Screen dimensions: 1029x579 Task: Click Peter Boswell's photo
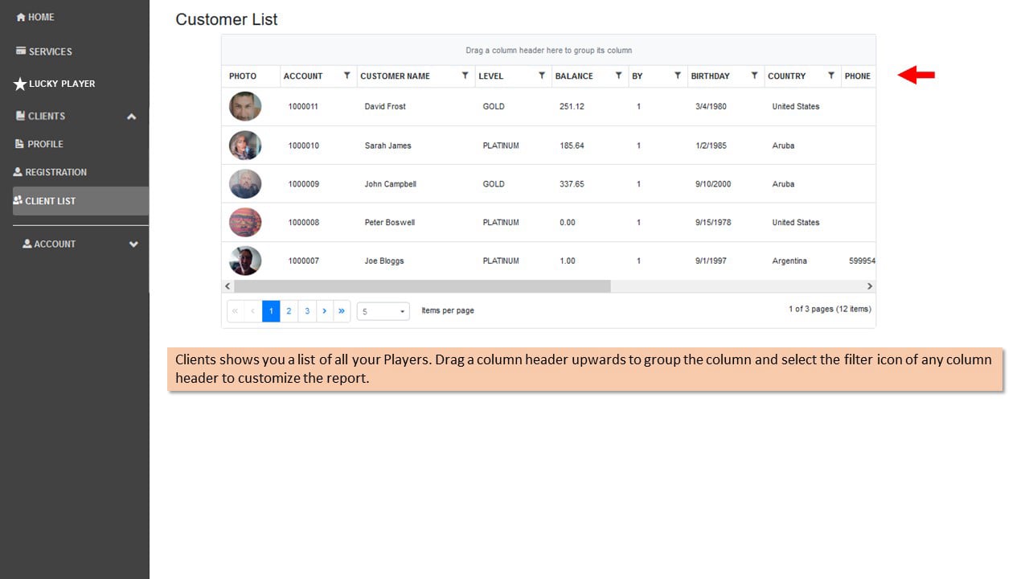(x=245, y=222)
